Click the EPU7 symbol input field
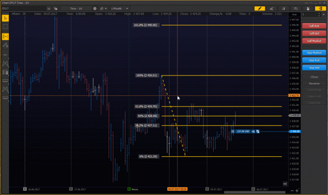 click(24, 8)
